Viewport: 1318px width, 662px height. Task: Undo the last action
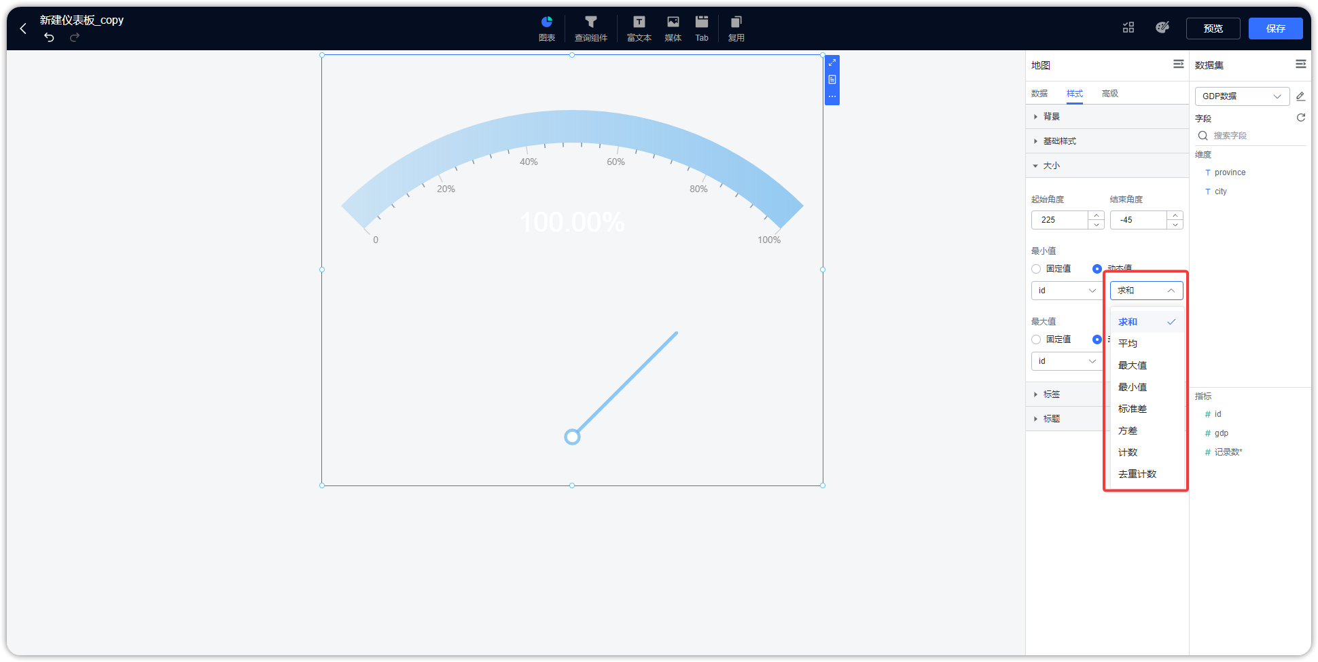pos(49,37)
